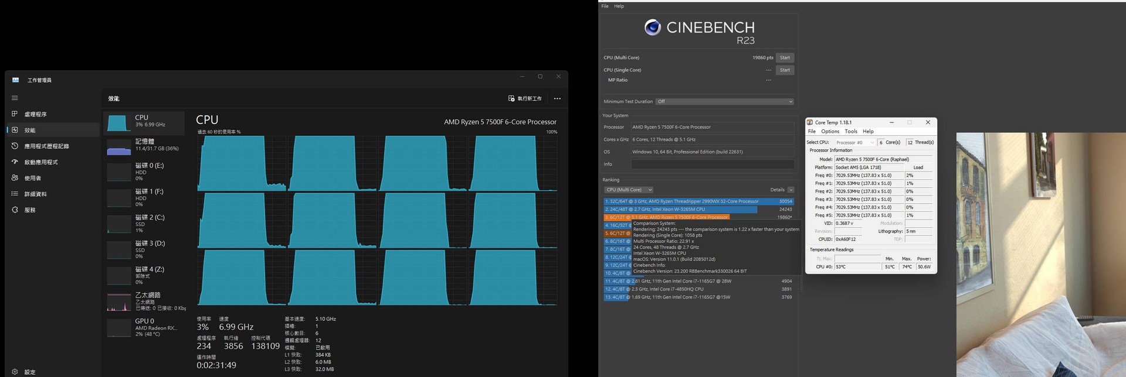Open the 詳細資料 (Details) page

(x=35, y=194)
